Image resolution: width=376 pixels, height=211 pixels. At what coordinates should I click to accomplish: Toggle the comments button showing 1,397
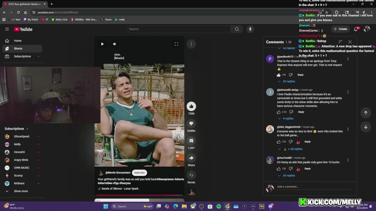(191, 141)
